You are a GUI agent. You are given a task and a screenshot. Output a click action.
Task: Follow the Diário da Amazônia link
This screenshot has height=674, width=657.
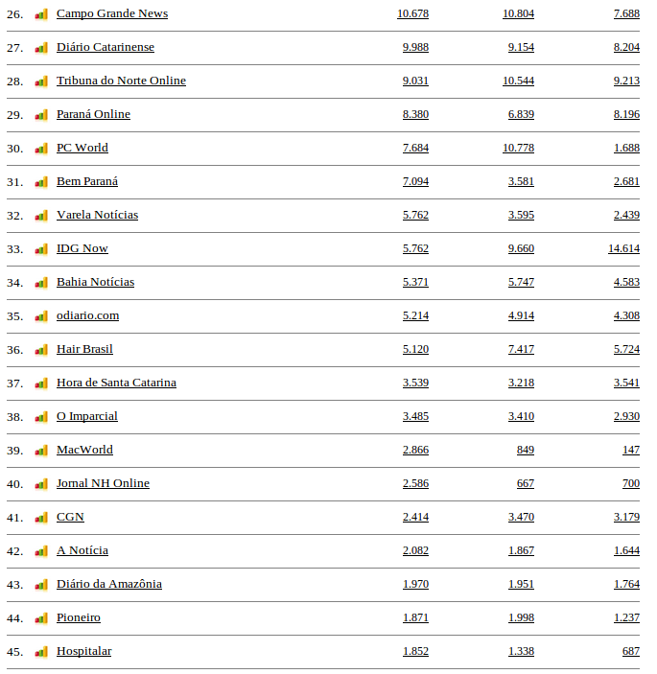tap(108, 584)
